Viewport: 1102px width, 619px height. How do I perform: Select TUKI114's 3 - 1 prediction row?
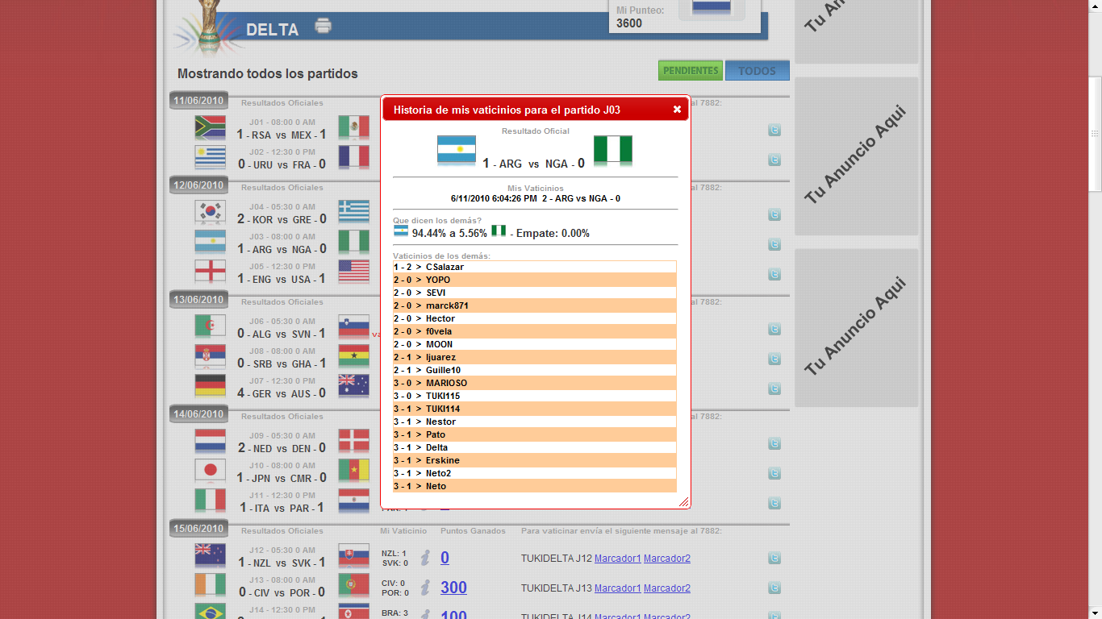(x=535, y=409)
